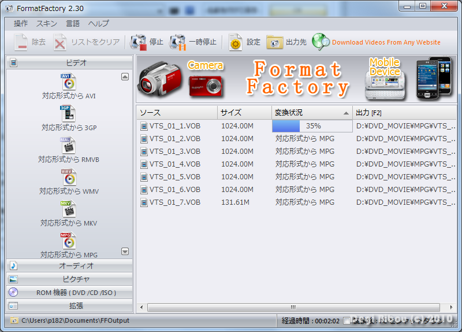Click 対応形式から 3GP label
This screenshot has height=332, width=462.
coord(69,128)
